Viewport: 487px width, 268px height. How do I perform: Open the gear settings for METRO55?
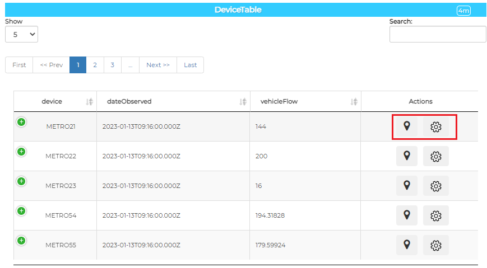(x=436, y=245)
